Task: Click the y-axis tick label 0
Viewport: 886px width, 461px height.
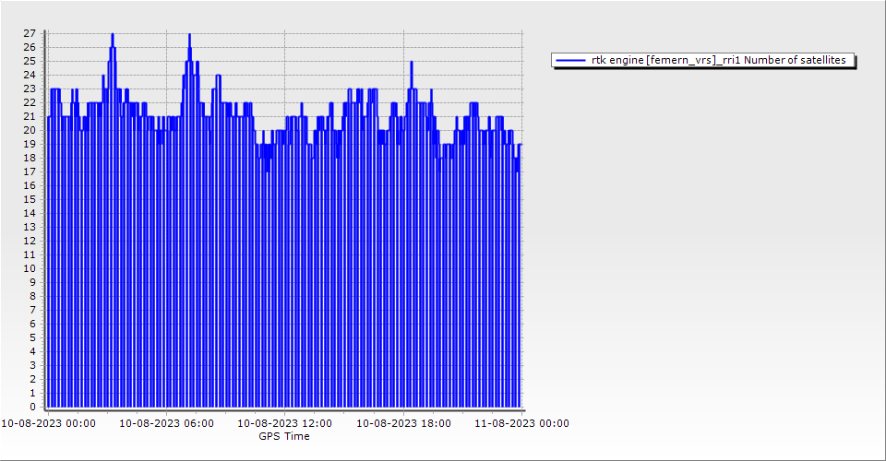Action: 33,407
